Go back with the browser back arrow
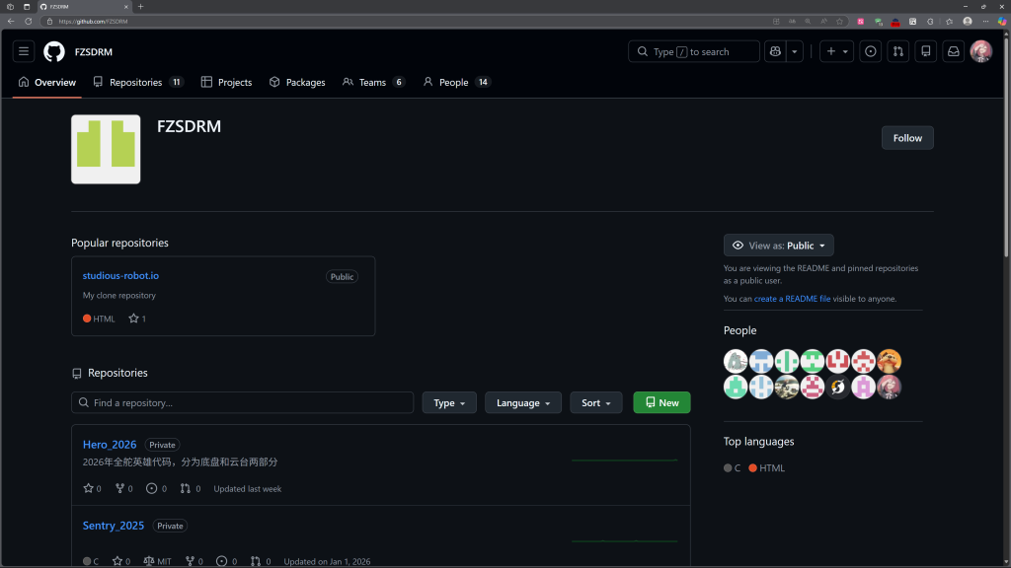 pyautogui.click(x=11, y=22)
